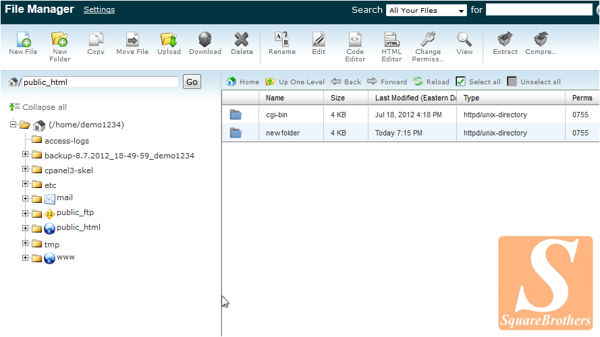Click the Unselect all checkbox
Viewport: 600px width, 337px height.
pos(512,82)
